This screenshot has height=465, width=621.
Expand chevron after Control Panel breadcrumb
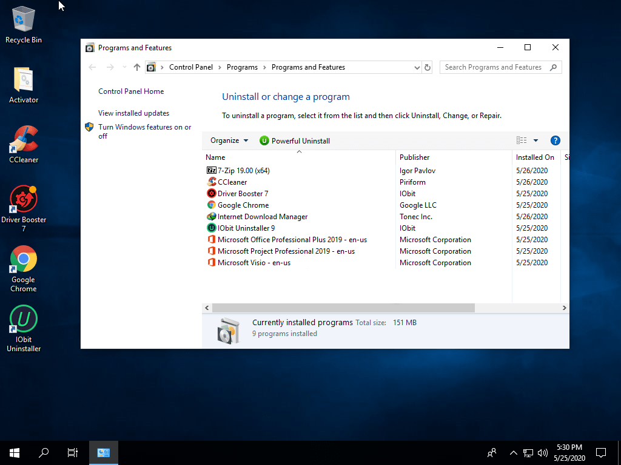coord(220,67)
